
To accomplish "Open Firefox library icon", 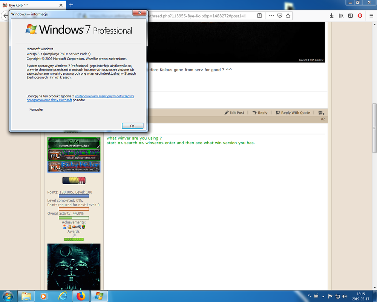I will (x=341, y=15).
